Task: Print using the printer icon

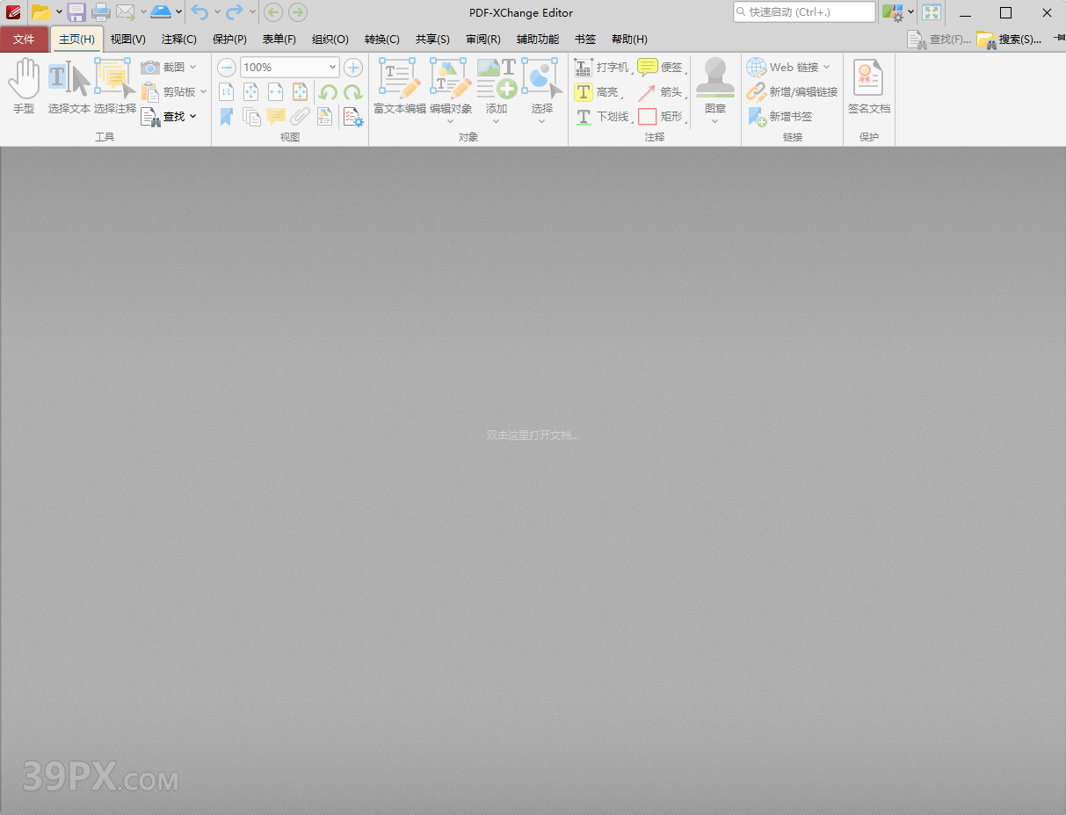Action: tap(101, 12)
